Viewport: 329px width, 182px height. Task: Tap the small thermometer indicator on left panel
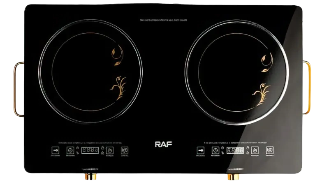[x=77, y=153]
